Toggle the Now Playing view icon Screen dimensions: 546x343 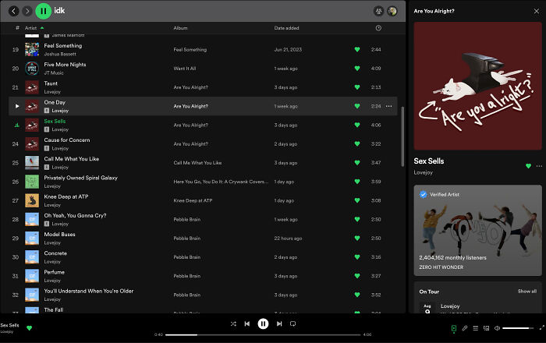(x=453, y=328)
